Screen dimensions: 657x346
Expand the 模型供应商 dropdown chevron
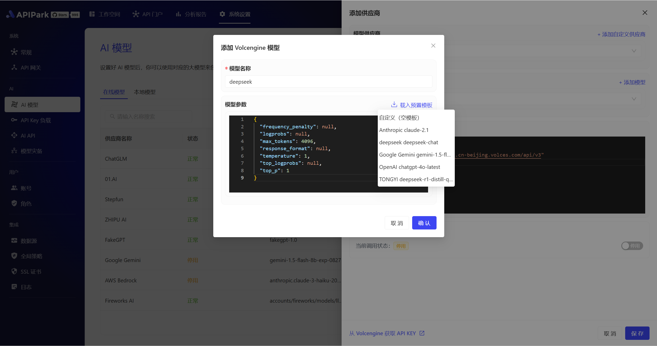634,51
